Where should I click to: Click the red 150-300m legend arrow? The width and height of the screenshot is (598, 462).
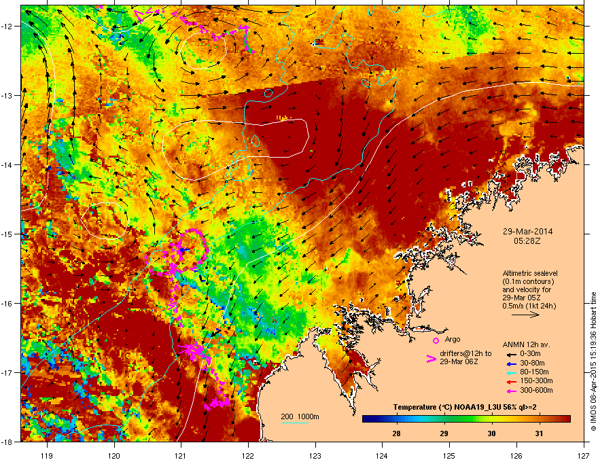pyautogui.click(x=512, y=381)
